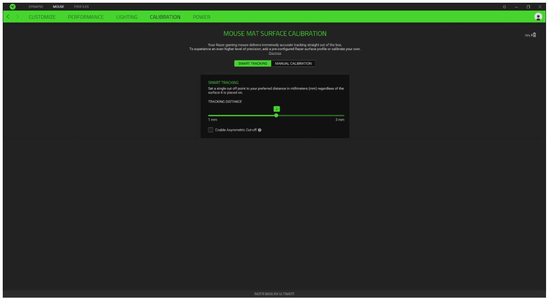The image size is (548, 298).
Task: Switch to Manual Calibration mode
Action: pyautogui.click(x=293, y=63)
